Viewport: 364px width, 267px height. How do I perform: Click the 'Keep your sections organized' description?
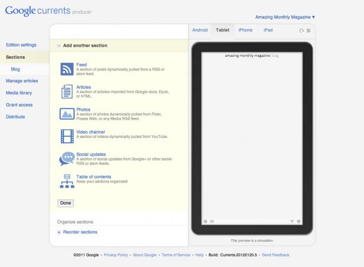(102, 182)
